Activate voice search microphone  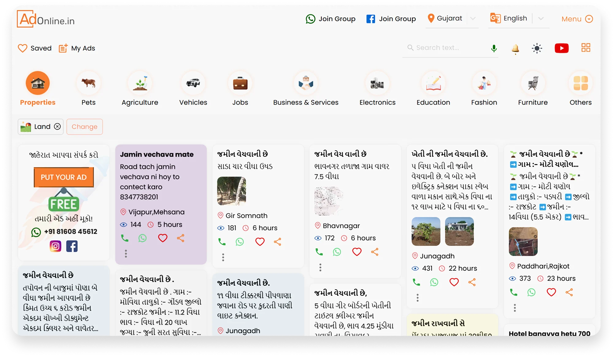tap(494, 48)
